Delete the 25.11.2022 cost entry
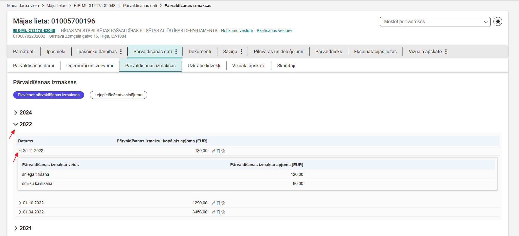 (218, 151)
